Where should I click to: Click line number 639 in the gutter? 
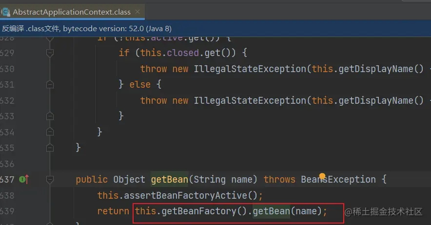(x=7, y=211)
